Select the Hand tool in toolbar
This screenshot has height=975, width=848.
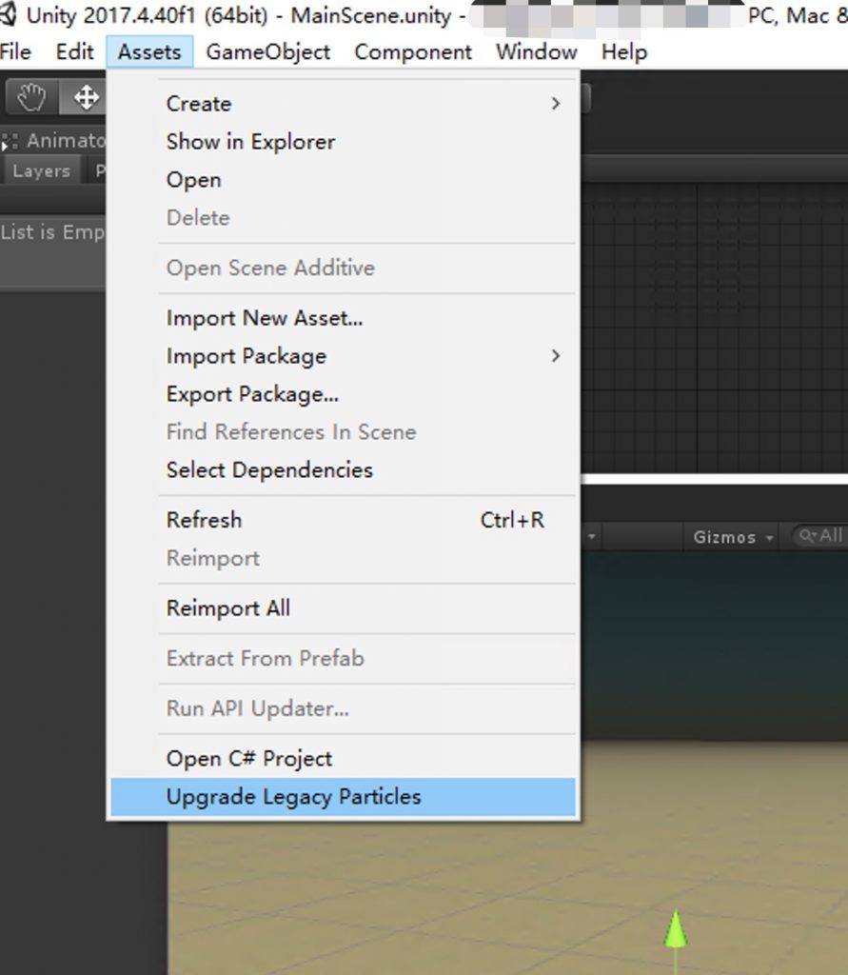click(x=33, y=97)
